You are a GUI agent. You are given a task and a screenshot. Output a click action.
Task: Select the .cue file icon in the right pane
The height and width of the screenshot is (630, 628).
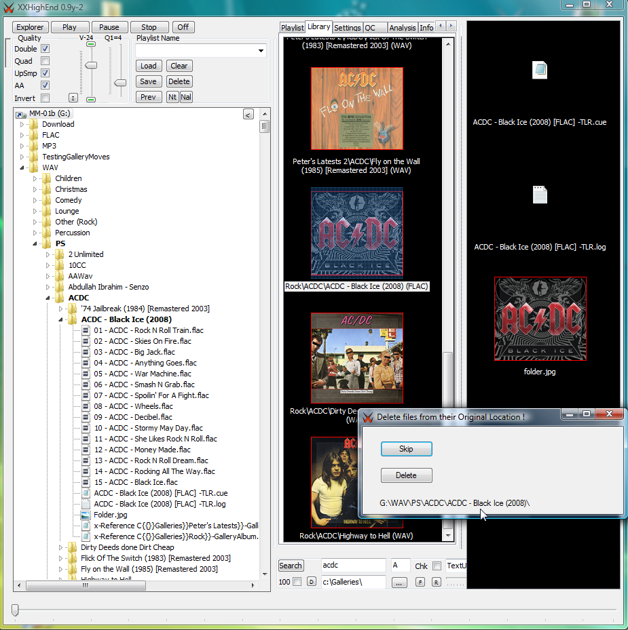click(540, 70)
